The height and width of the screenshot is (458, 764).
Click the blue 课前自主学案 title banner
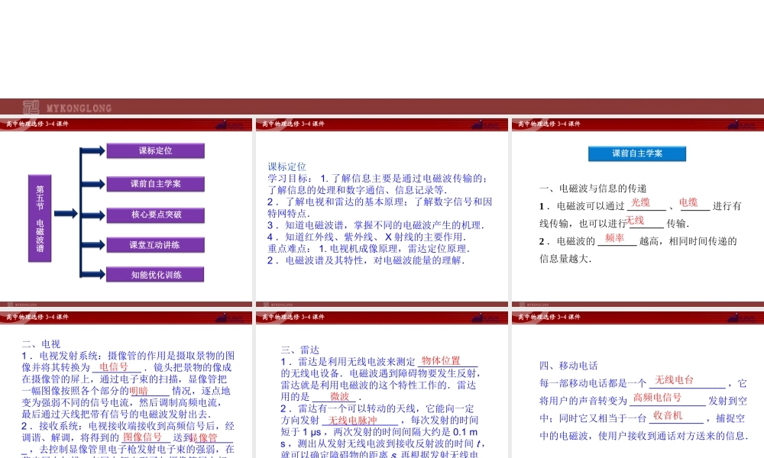tap(637, 153)
